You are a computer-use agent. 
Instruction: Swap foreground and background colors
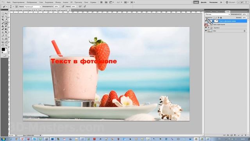pyautogui.click(x=6, y=48)
